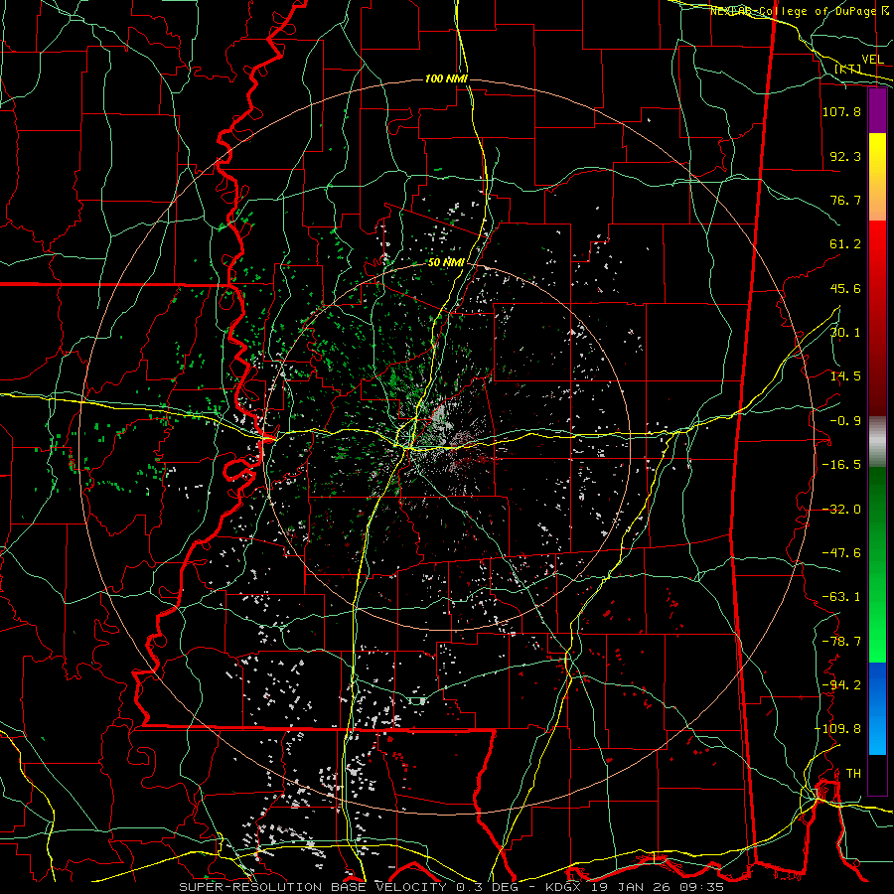Image resolution: width=894 pixels, height=894 pixels.
Task: Click the 92.3 velocity scale value
Action: tap(845, 156)
